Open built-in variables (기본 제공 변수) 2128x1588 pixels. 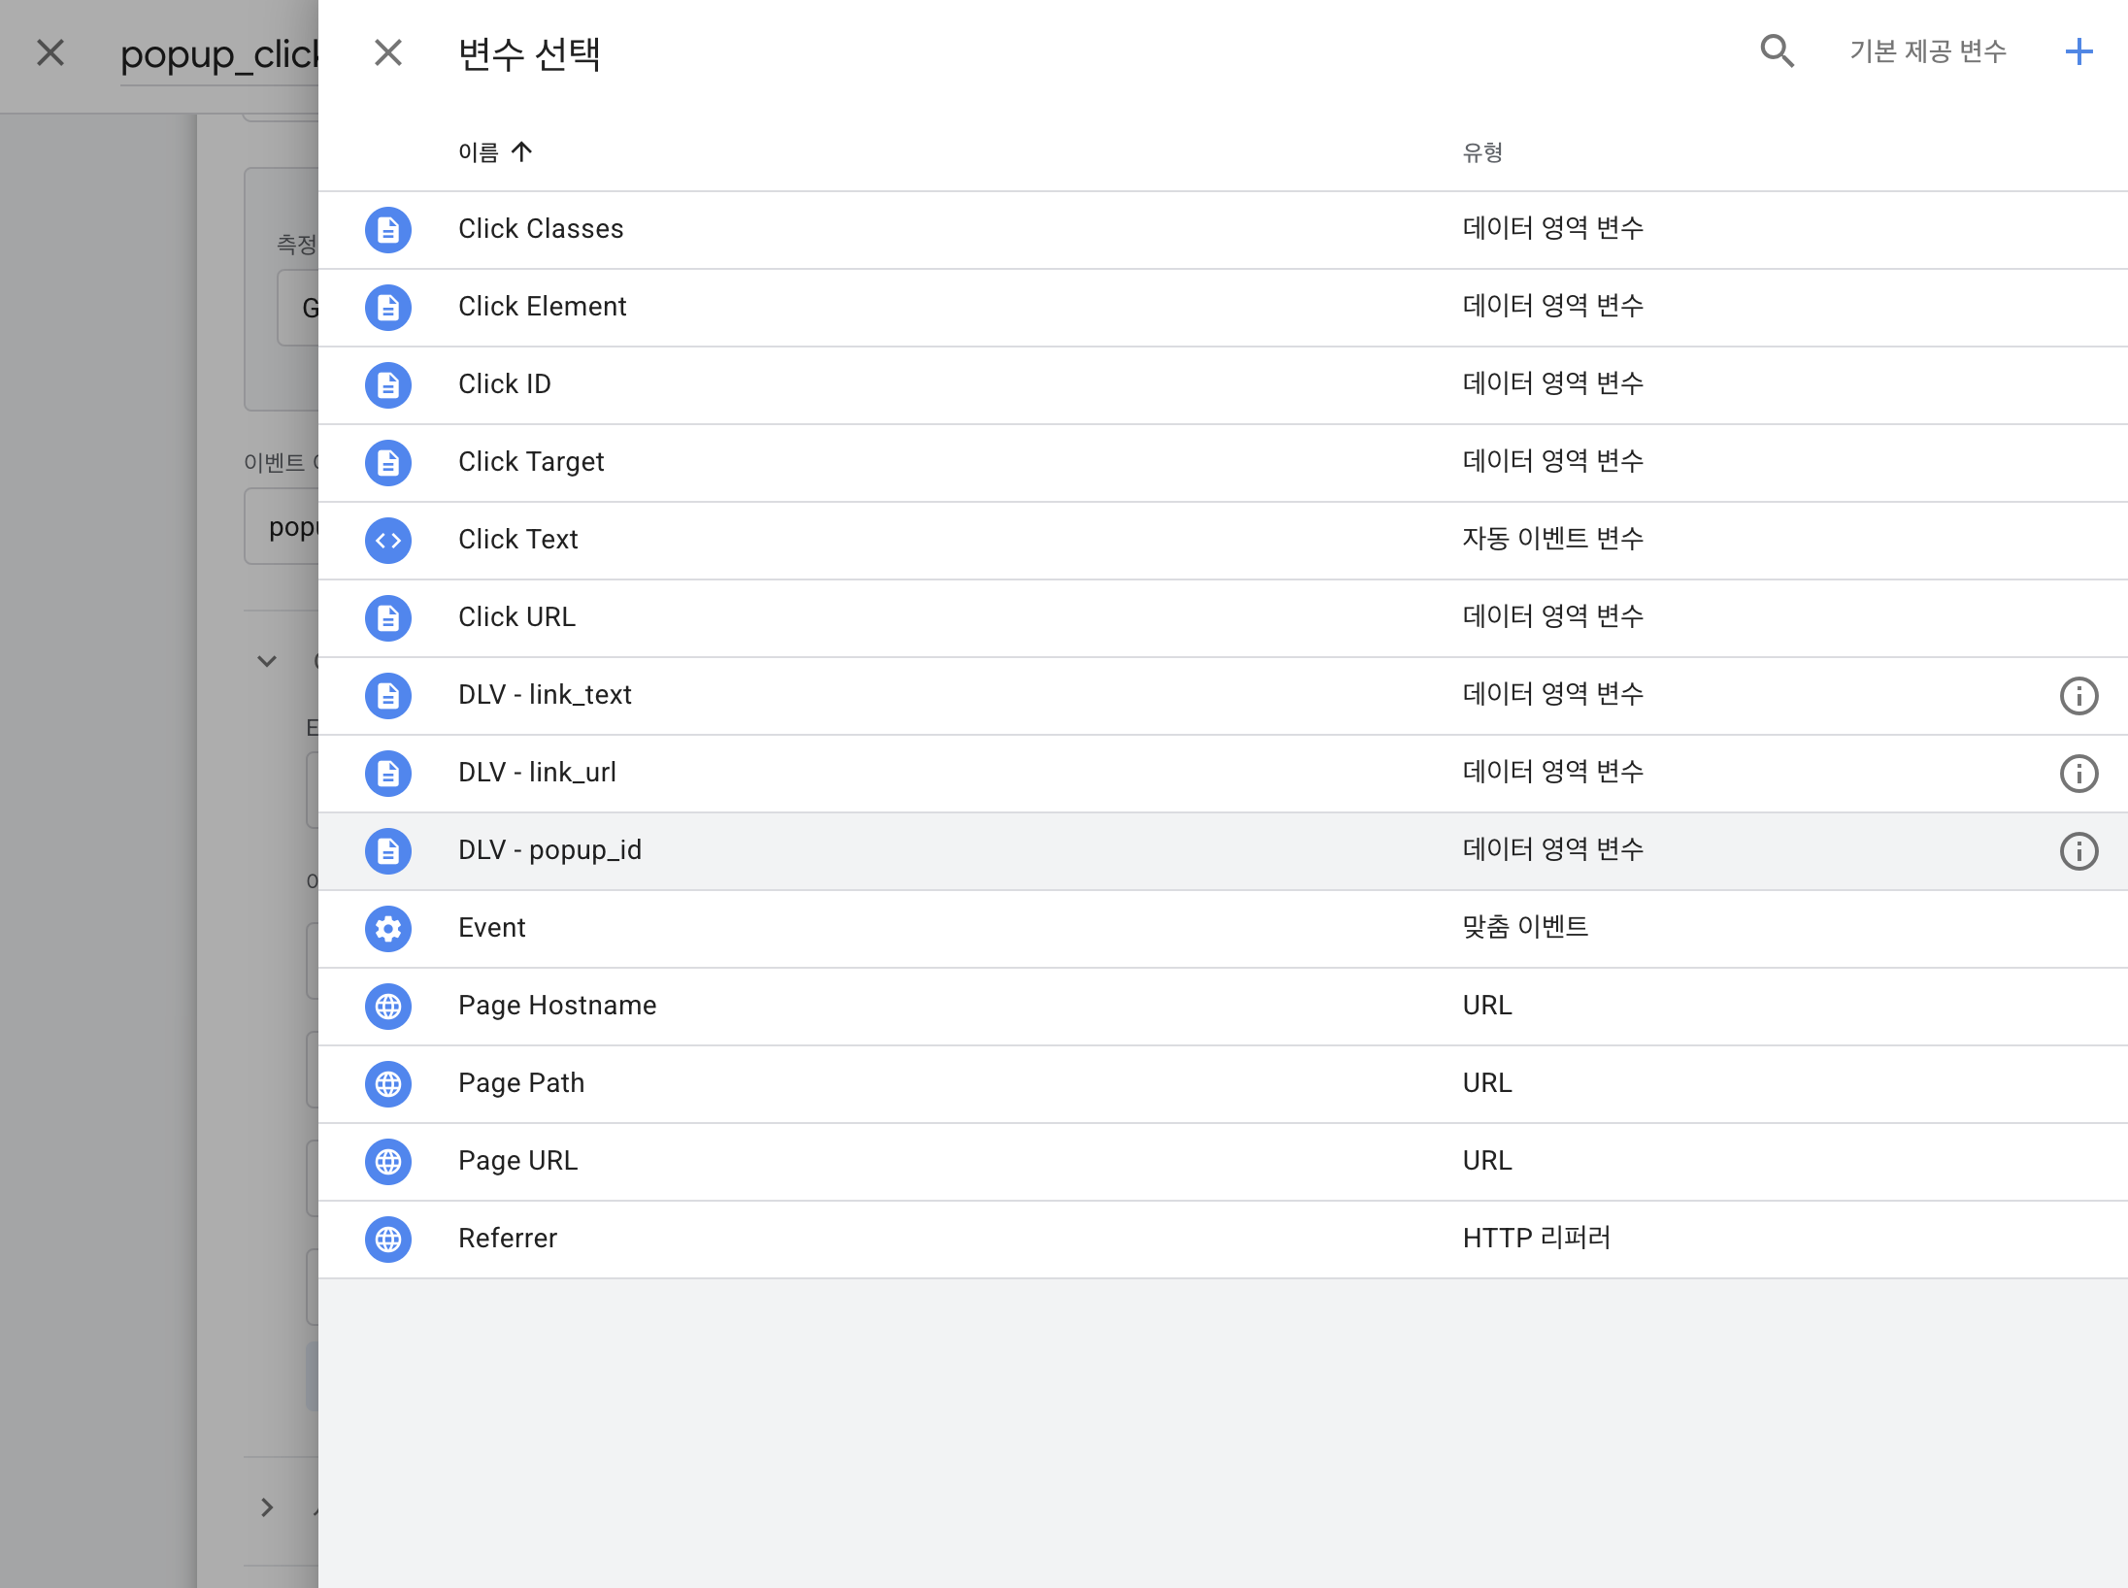[x=1927, y=51]
